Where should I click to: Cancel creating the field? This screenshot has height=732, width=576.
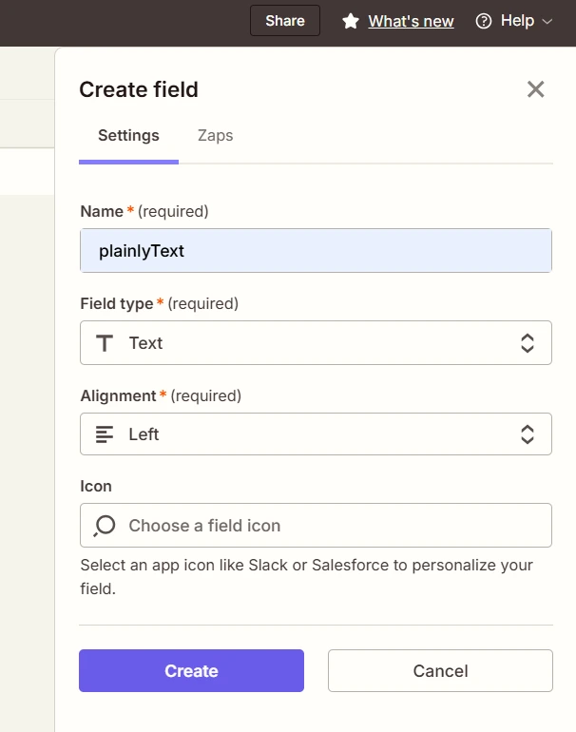(440, 671)
